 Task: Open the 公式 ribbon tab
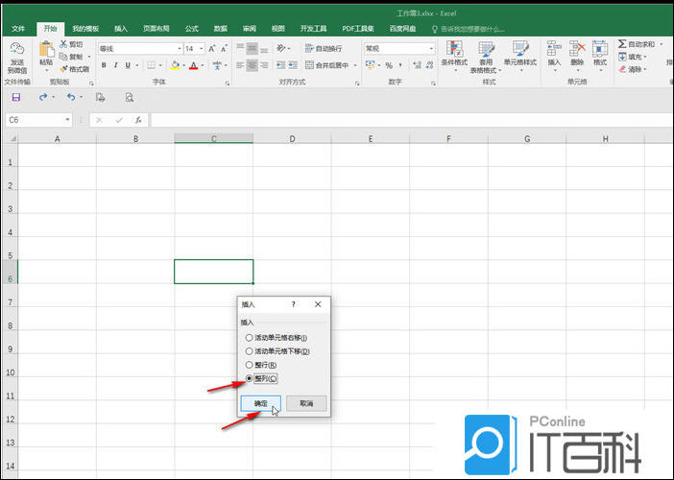click(x=192, y=29)
